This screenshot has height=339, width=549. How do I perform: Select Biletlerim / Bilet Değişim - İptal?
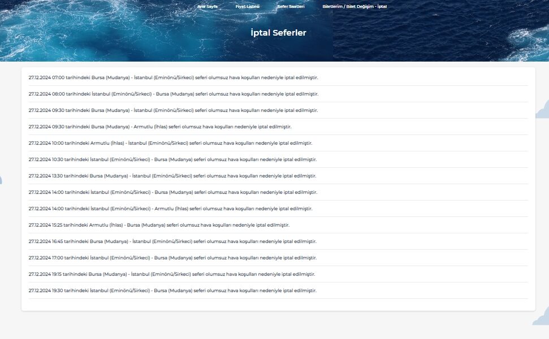coord(354,6)
